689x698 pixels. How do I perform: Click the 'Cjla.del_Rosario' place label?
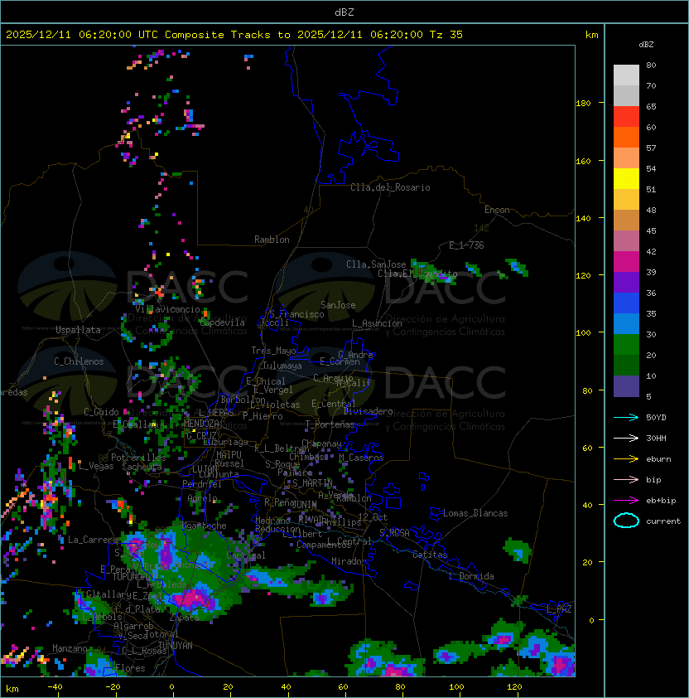point(390,187)
